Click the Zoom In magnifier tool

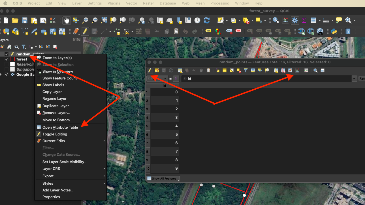pyautogui.click(x=85, y=20)
